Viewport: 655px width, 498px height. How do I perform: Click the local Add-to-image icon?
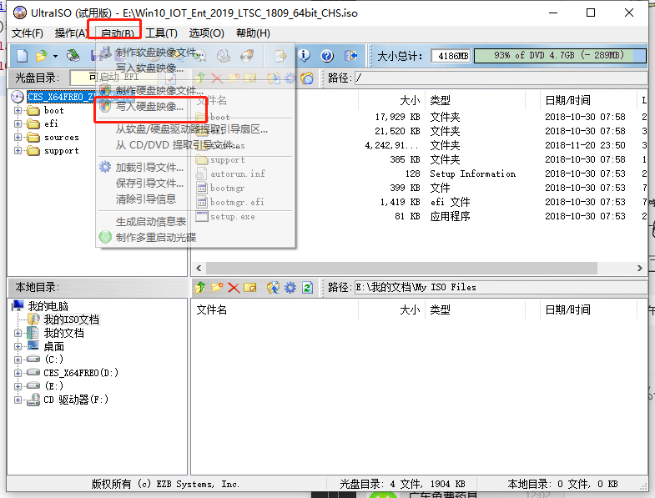click(x=273, y=288)
